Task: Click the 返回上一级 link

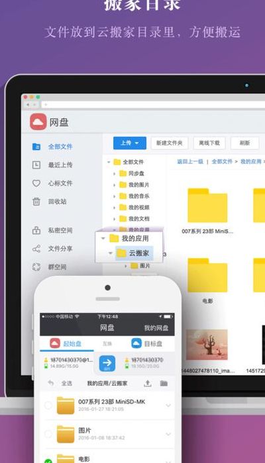Action: click(x=190, y=161)
